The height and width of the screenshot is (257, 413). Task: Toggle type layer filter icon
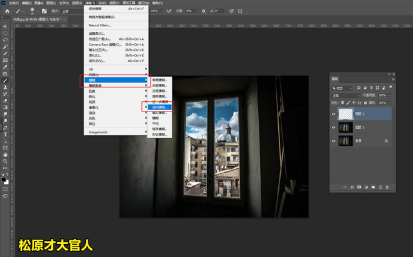tap(371, 88)
